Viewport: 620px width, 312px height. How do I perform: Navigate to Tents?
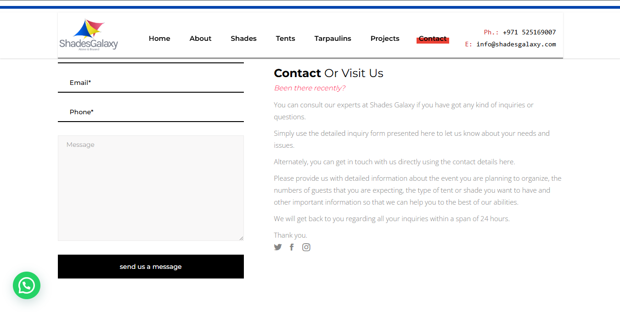pos(285,39)
